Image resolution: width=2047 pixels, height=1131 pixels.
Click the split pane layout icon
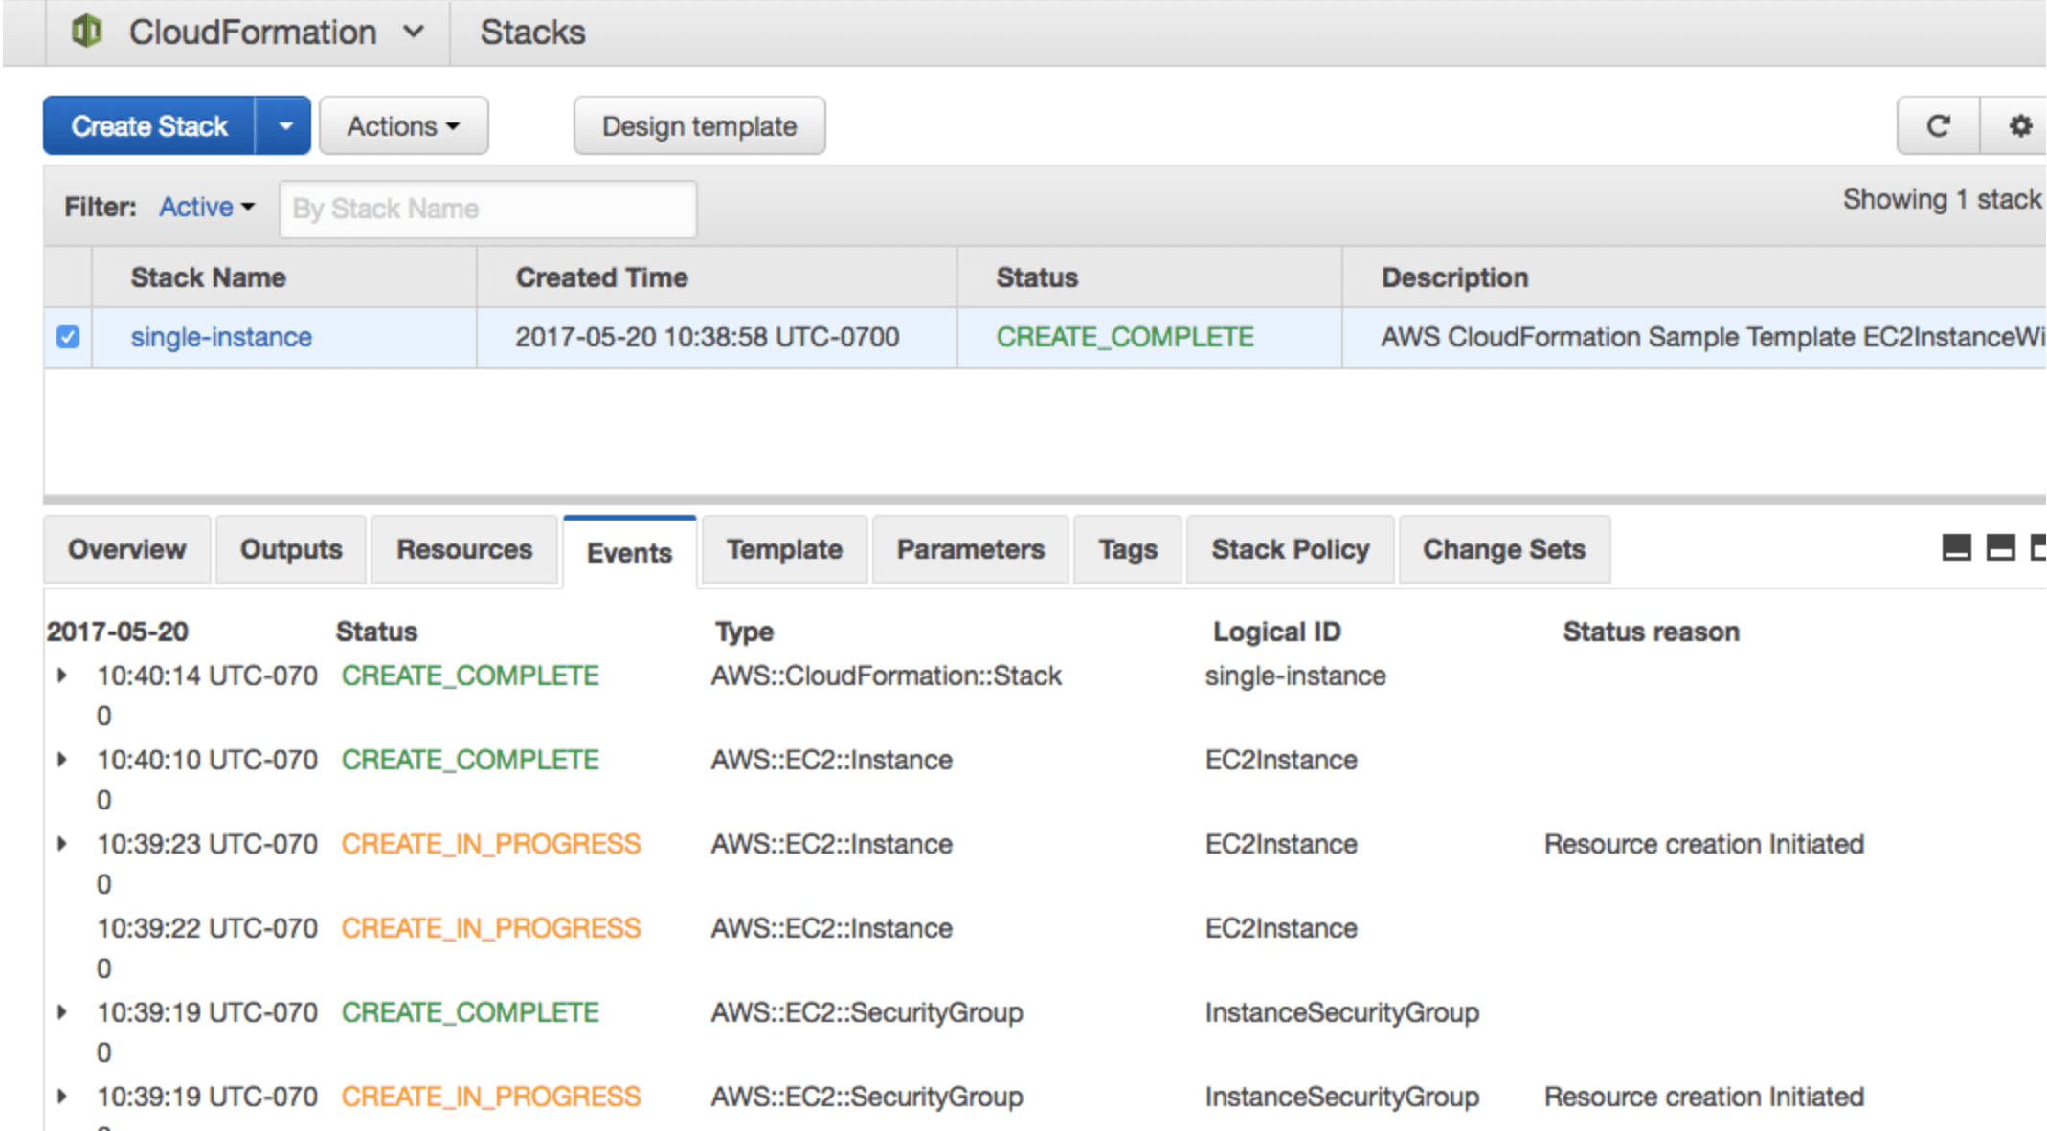tap(2000, 548)
